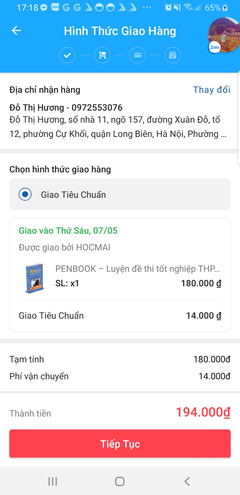Tap the checkmark step icon
This screenshot has height=495, width=240.
pos(67,55)
